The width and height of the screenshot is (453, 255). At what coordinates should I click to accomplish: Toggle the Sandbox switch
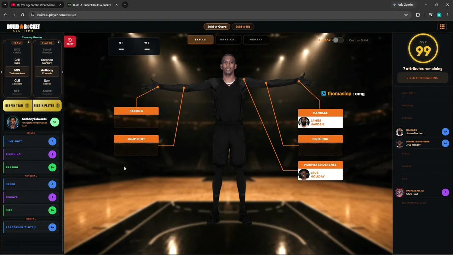coord(338,40)
